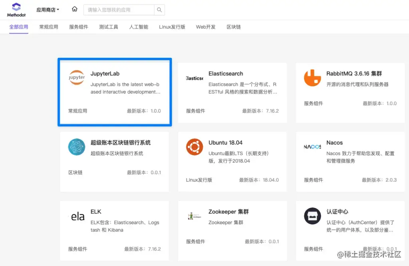Screen dimensions: 409x266
Task: Click the home icon in the top bar
Action: point(74,8)
